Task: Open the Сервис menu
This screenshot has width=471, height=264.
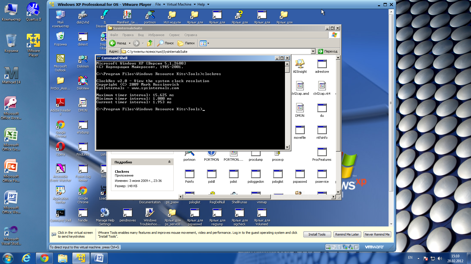Action: point(174,35)
